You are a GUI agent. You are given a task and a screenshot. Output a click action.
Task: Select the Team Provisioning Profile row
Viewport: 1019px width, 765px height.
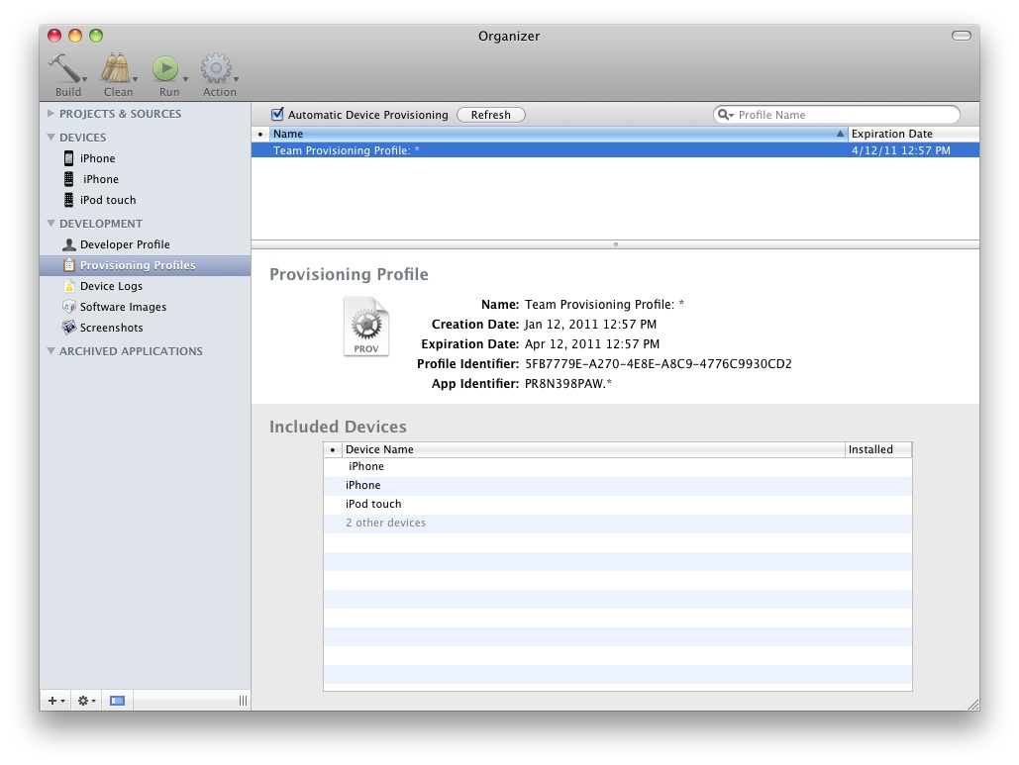point(615,150)
